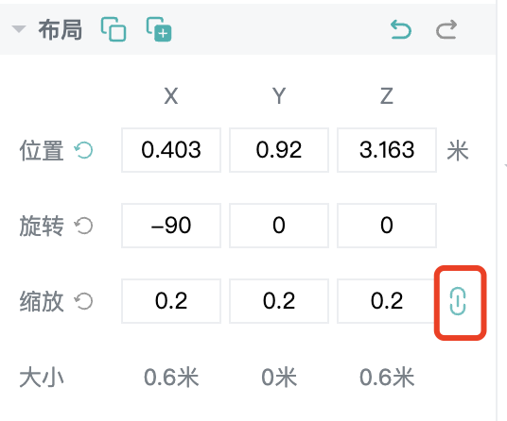Click the redo arrow icon
The image size is (507, 421).
446,29
